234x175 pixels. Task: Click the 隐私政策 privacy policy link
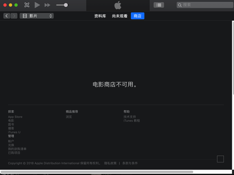pos(110,163)
